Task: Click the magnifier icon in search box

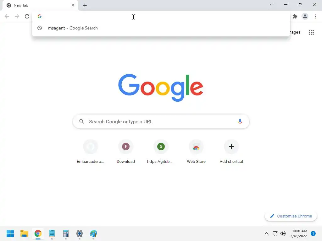Action: click(x=82, y=121)
